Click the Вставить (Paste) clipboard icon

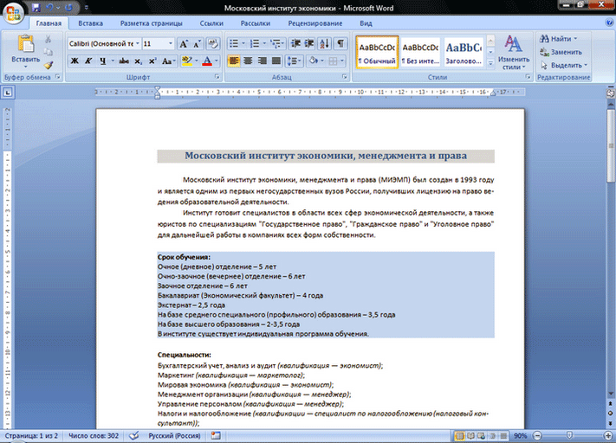(x=25, y=43)
